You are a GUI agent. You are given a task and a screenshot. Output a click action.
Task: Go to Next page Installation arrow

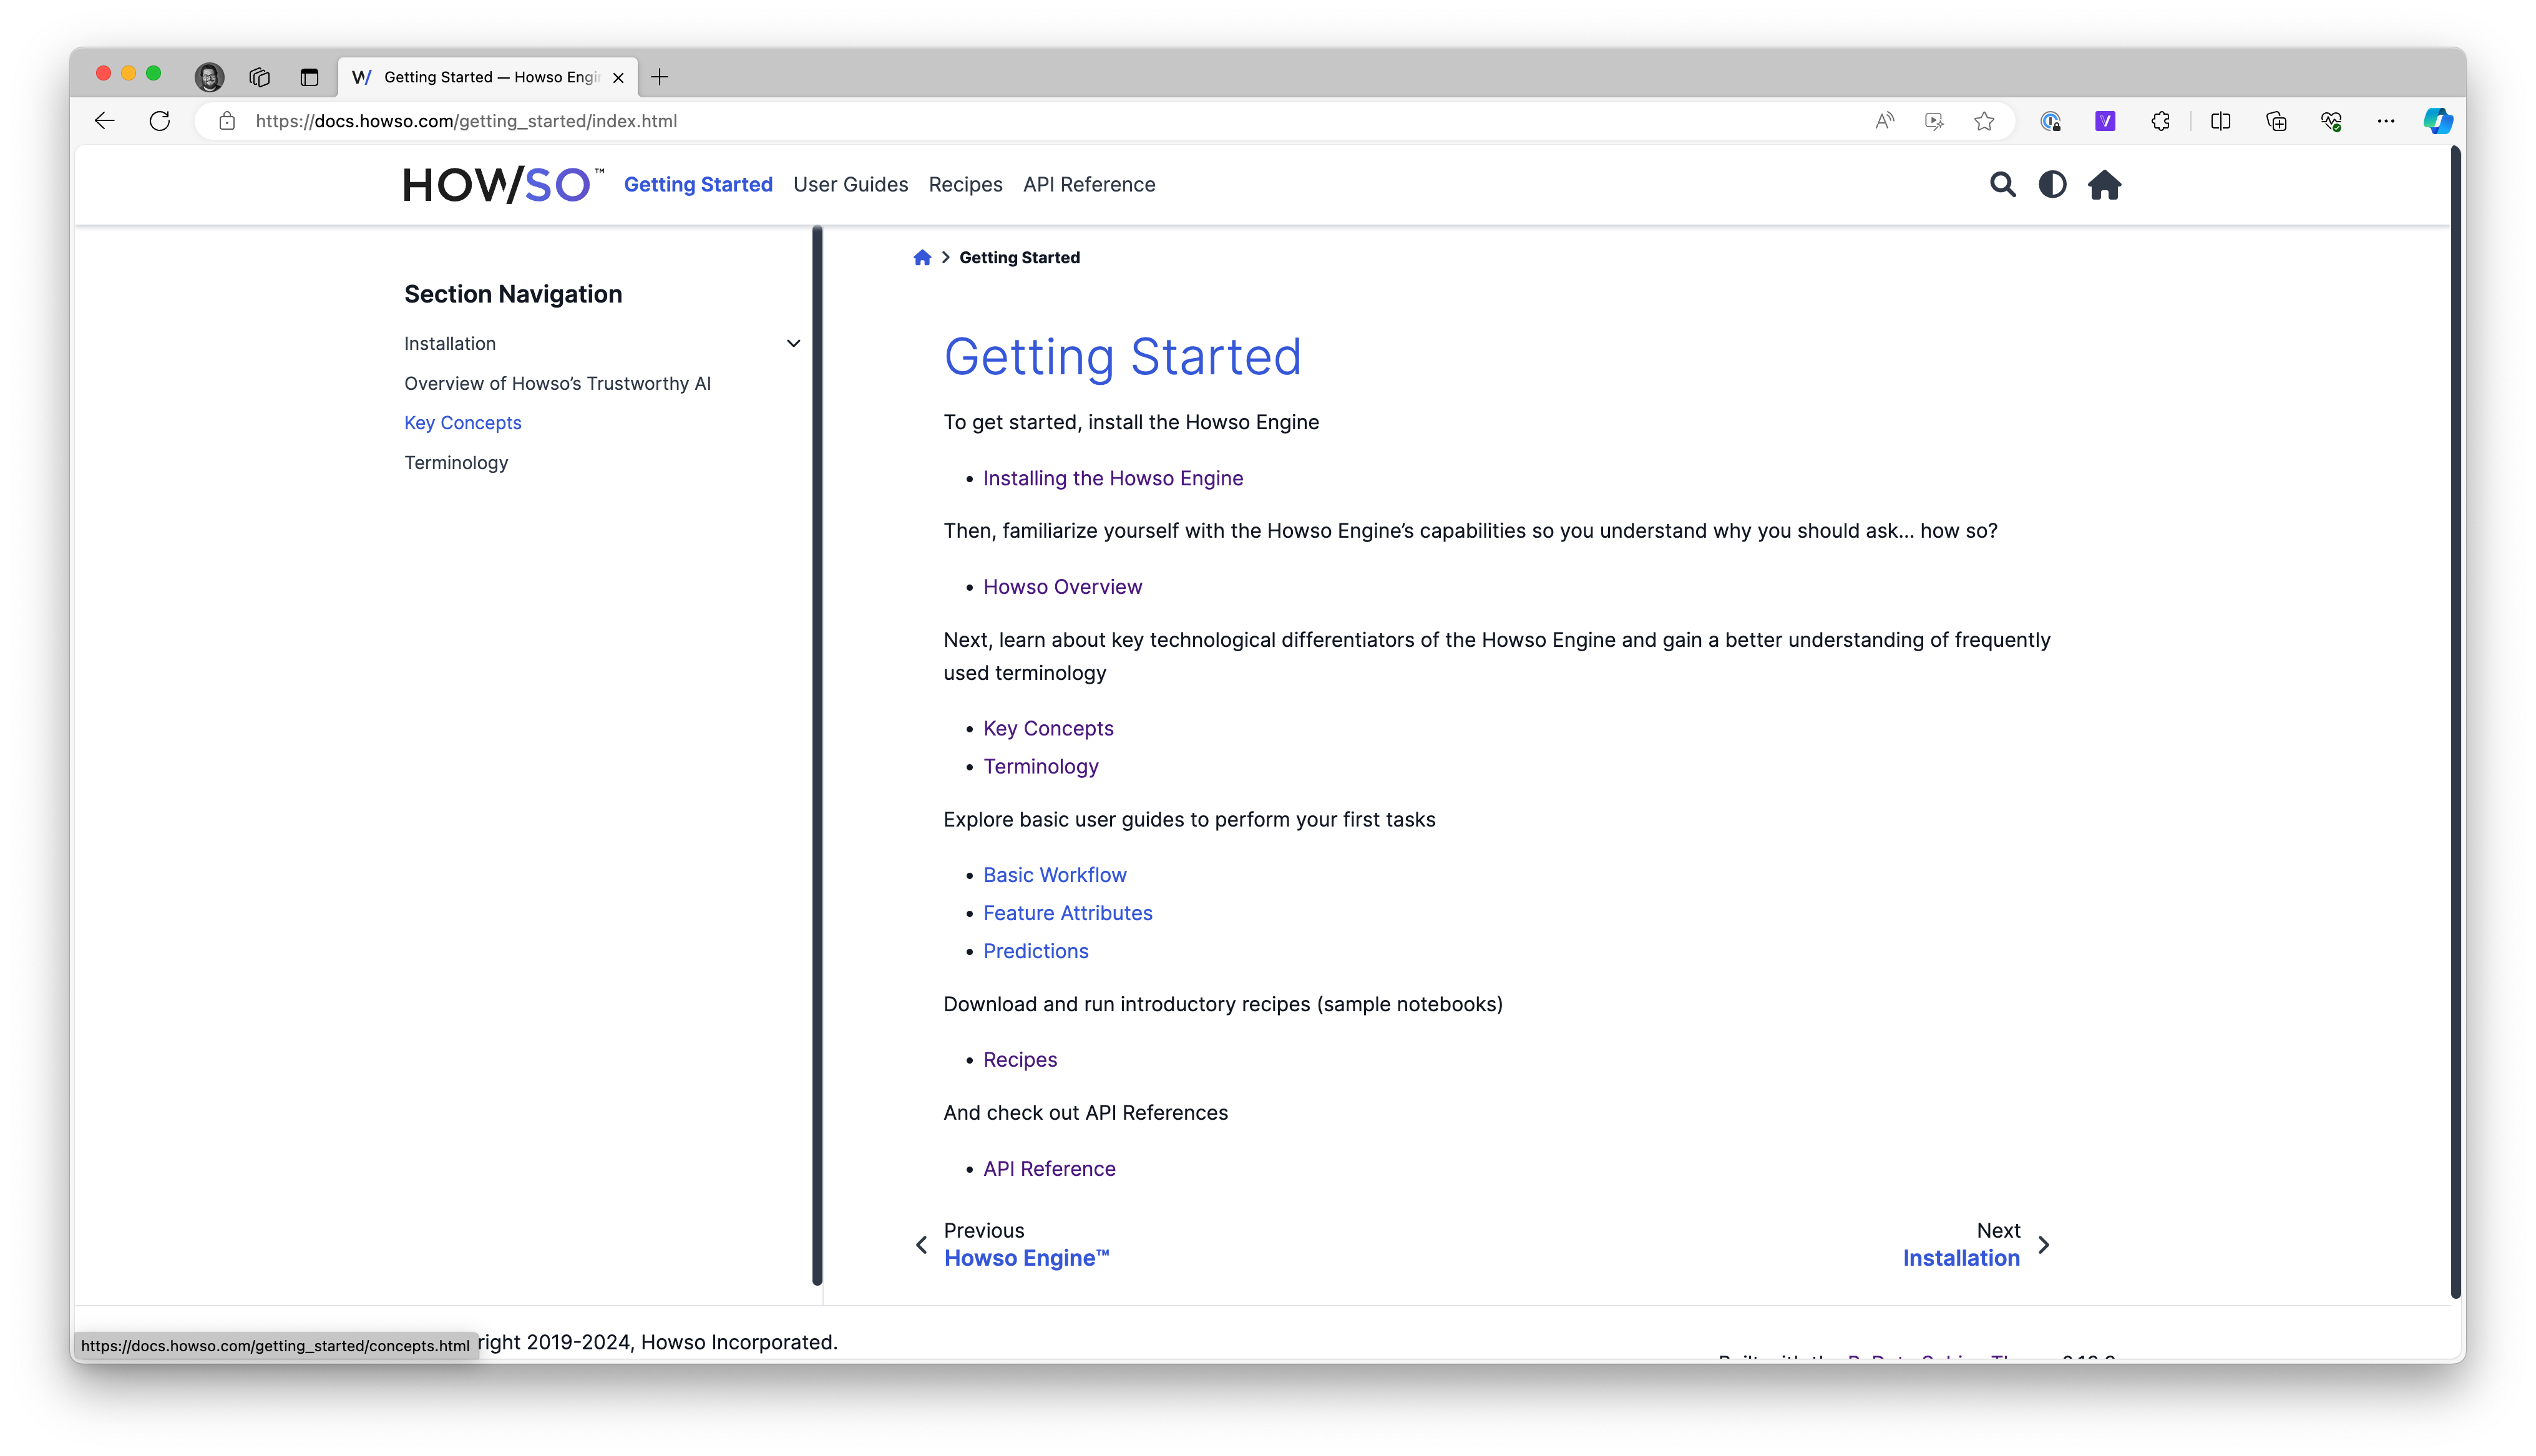pos(2043,1245)
